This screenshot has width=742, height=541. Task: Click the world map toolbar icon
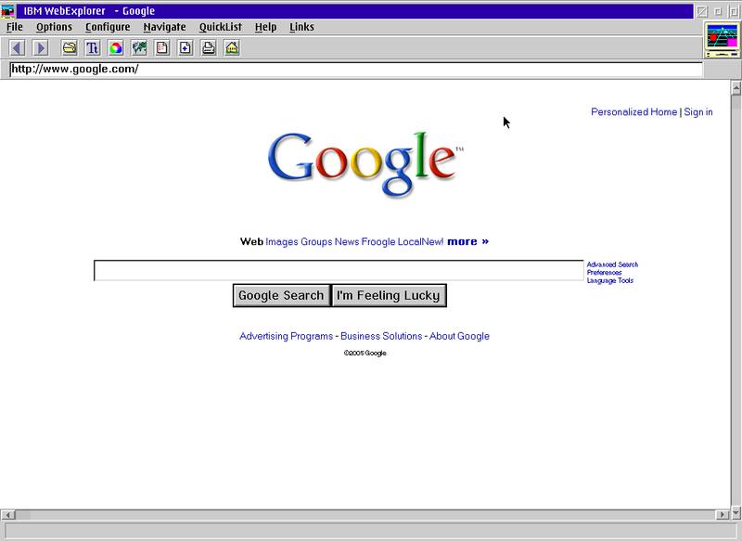[x=139, y=48]
